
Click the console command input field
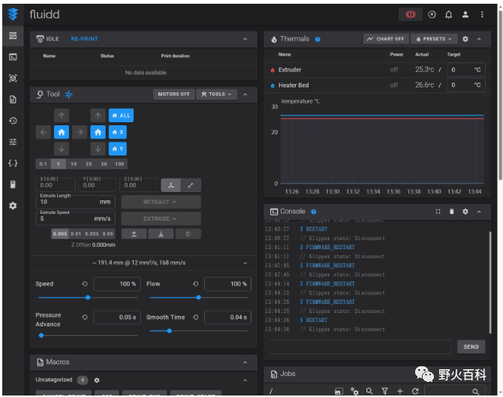360,347
